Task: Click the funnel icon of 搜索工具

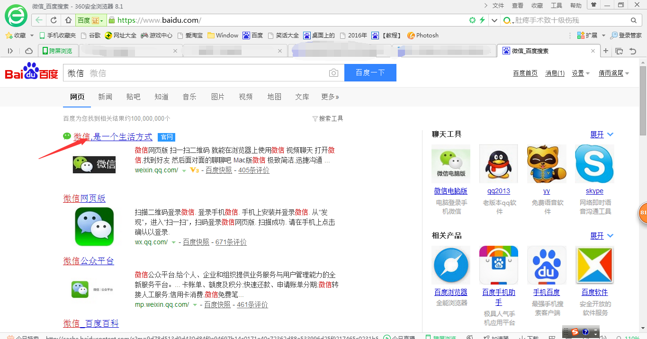Action: click(x=315, y=118)
